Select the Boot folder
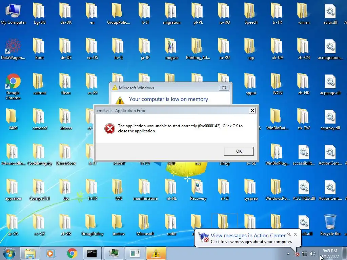347x260 pixels. point(39,49)
